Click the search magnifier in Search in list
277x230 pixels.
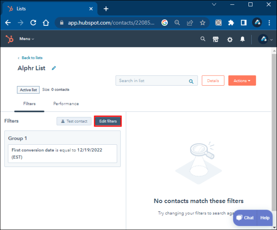click(x=191, y=81)
